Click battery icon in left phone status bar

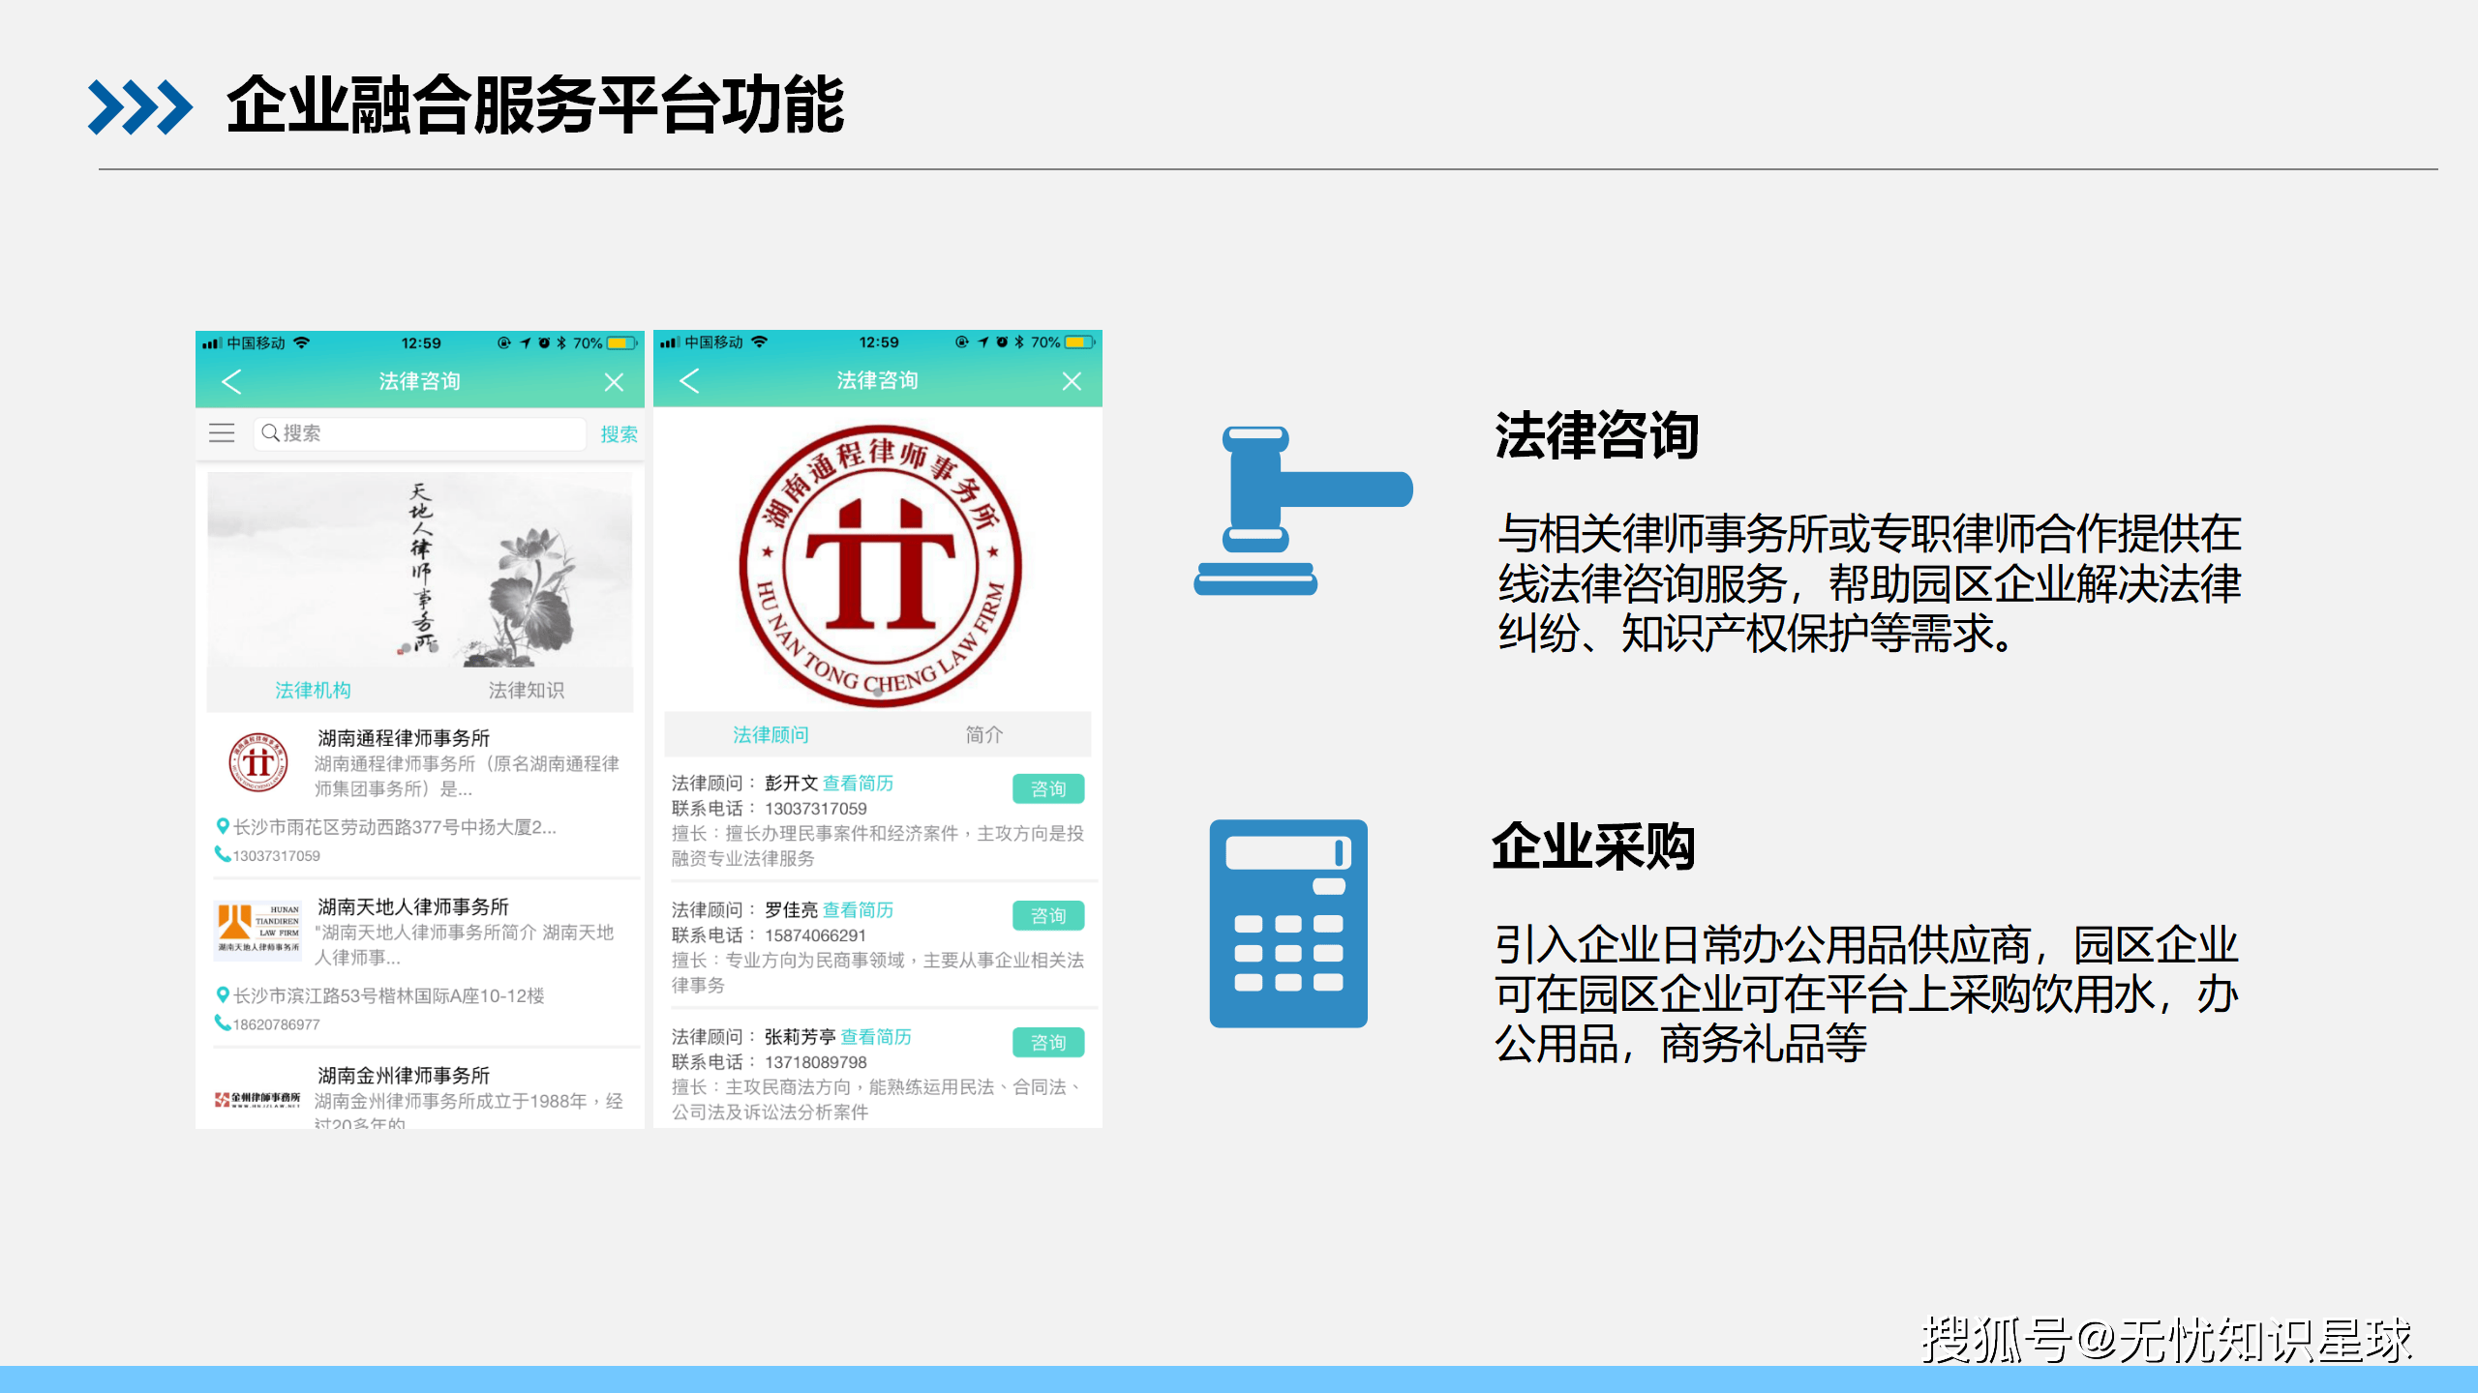tap(622, 342)
